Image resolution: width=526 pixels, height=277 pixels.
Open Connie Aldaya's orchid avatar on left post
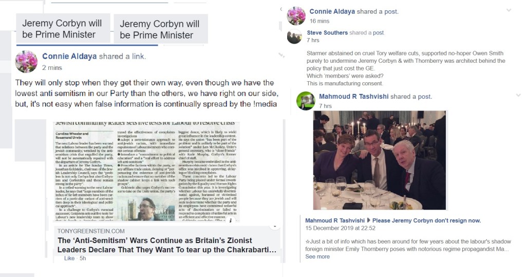pyautogui.click(x=26, y=62)
